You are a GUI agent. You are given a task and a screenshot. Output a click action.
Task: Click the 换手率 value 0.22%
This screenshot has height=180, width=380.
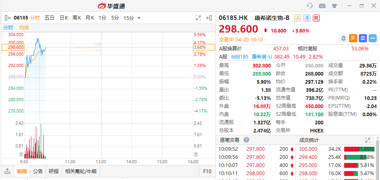tap(369, 82)
